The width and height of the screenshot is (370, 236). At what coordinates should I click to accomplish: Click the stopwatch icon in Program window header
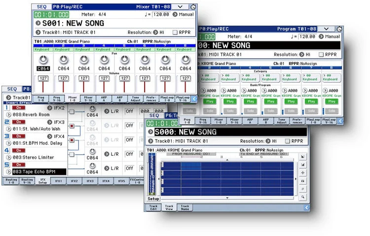click(x=339, y=29)
